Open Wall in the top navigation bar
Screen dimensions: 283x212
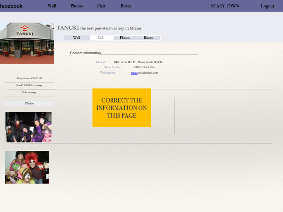pyautogui.click(x=52, y=6)
